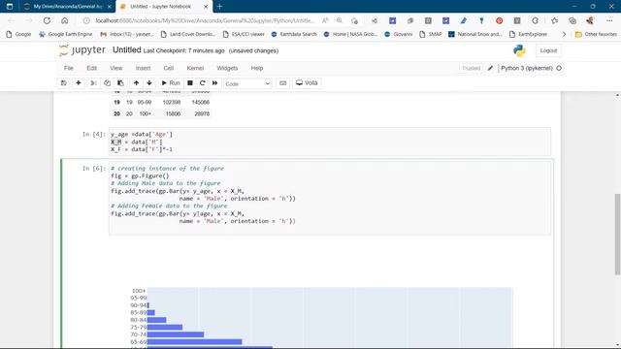The image size is (621, 349).
Task: Launch the Voila button
Action: (307, 83)
